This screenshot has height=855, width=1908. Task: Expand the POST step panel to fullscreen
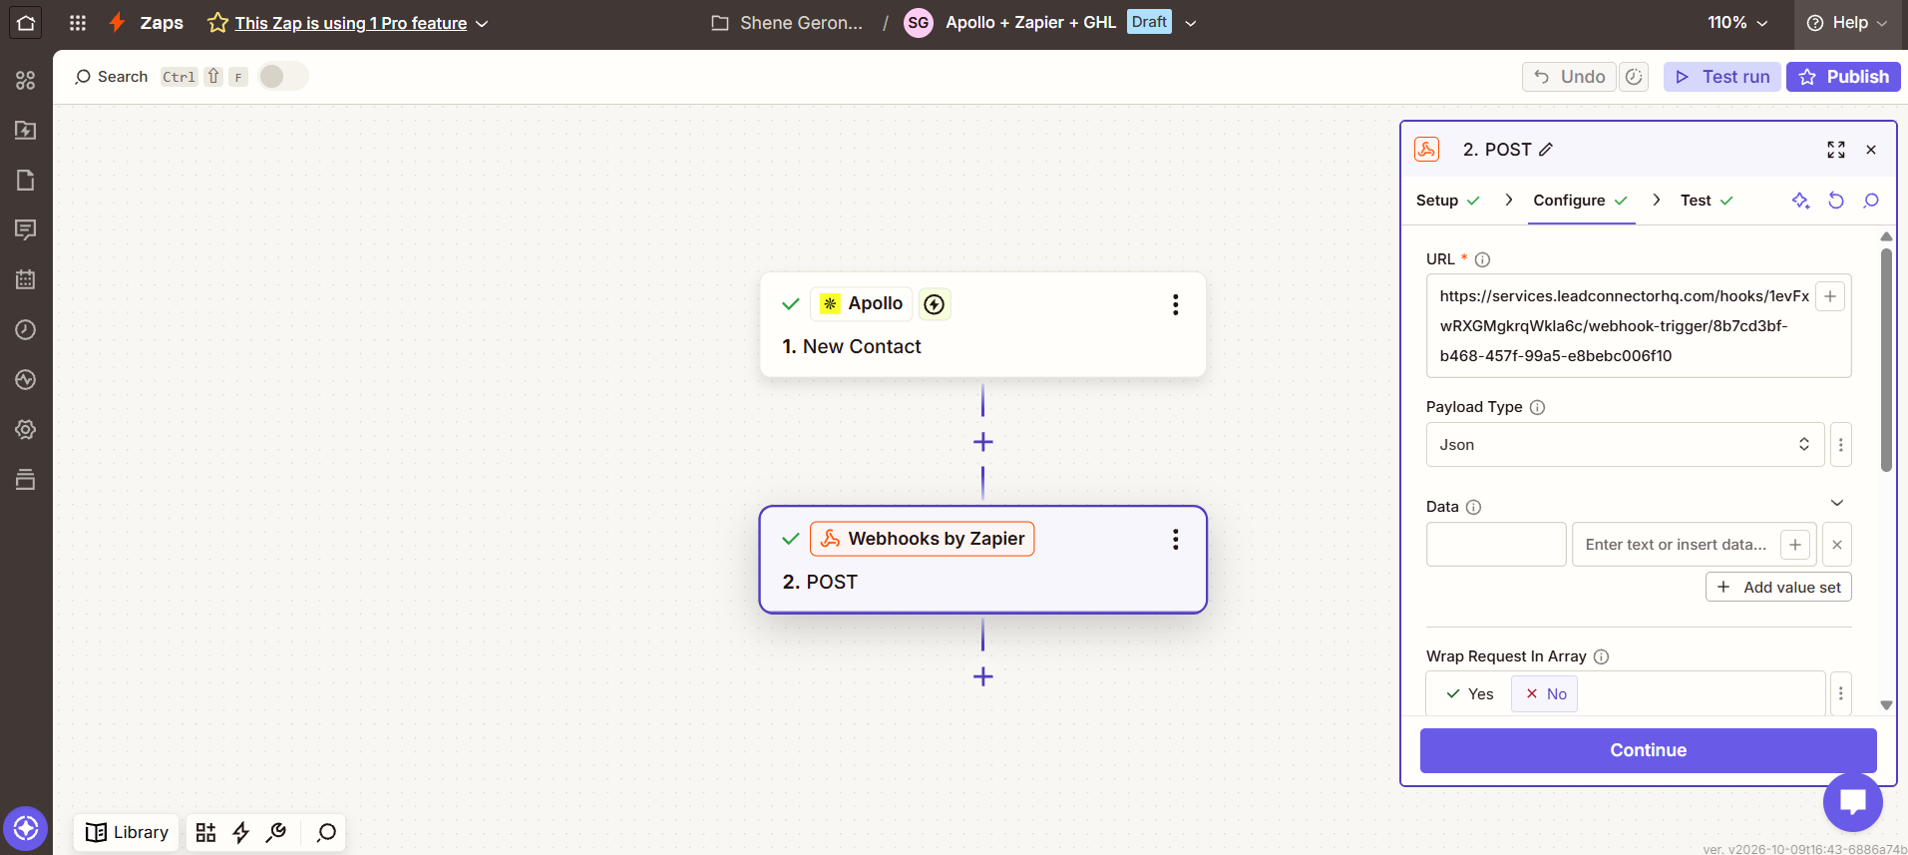(1836, 150)
